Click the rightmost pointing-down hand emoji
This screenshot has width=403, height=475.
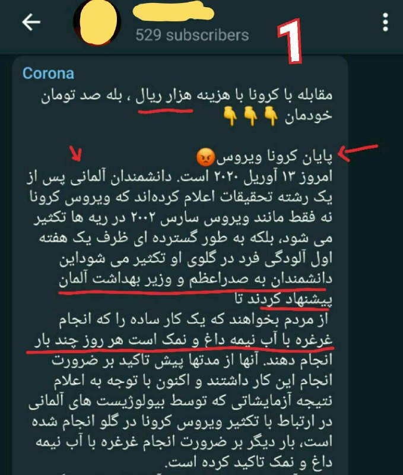tap(271, 116)
